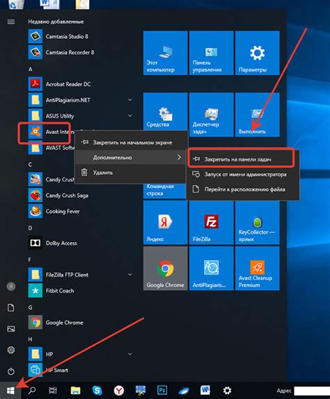This screenshot has height=399, width=330.
Task: Click the Windows Start button
Action: (x=10, y=390)
